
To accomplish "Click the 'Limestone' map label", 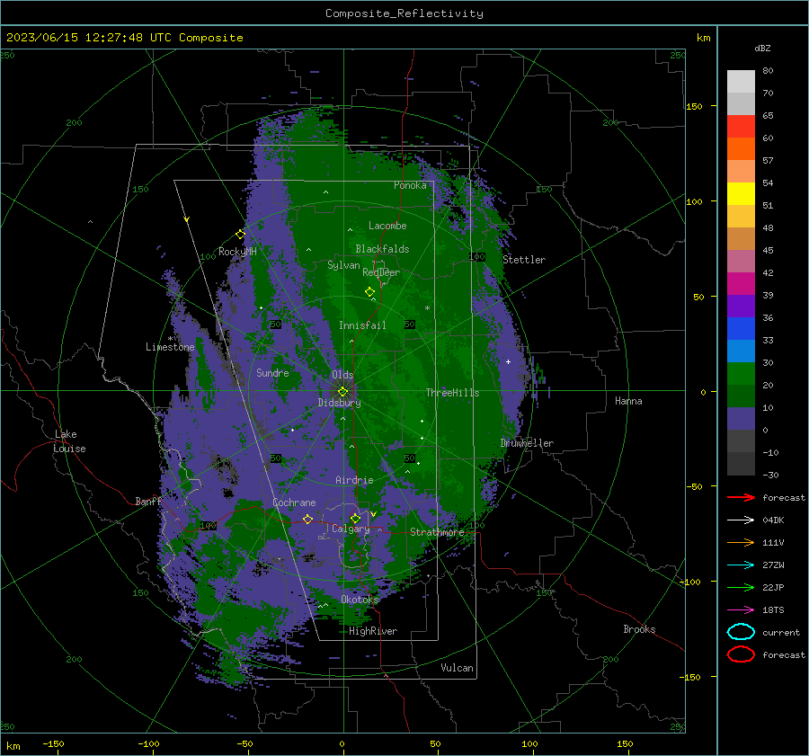I will [170, 347].
